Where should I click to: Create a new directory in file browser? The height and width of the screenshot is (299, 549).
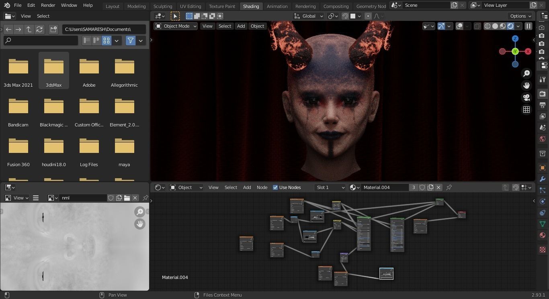point(53,29)
